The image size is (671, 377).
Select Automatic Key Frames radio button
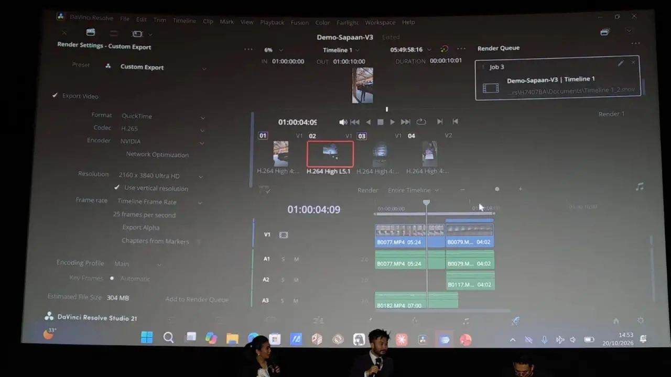[112, 279]
